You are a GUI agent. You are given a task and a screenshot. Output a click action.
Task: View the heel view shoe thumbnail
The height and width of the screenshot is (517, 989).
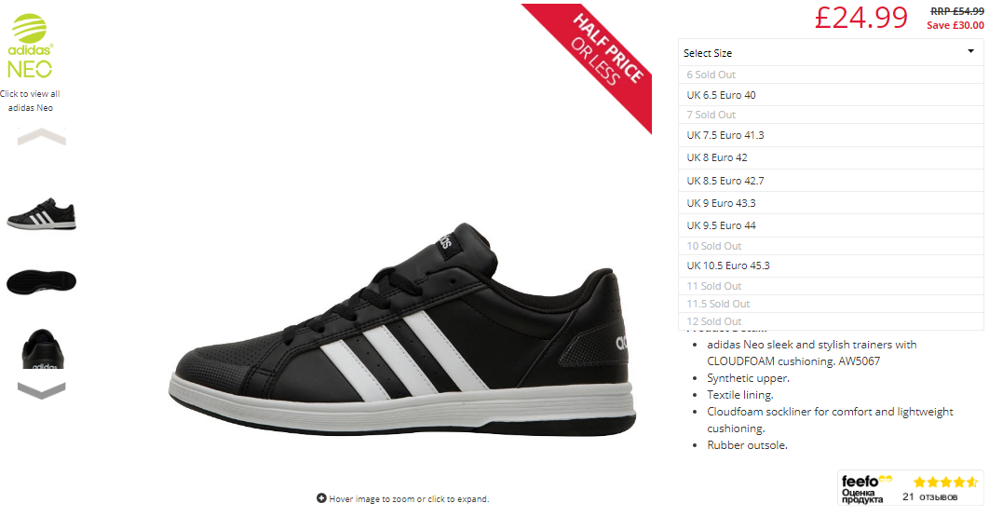click(x=42, y=348)
